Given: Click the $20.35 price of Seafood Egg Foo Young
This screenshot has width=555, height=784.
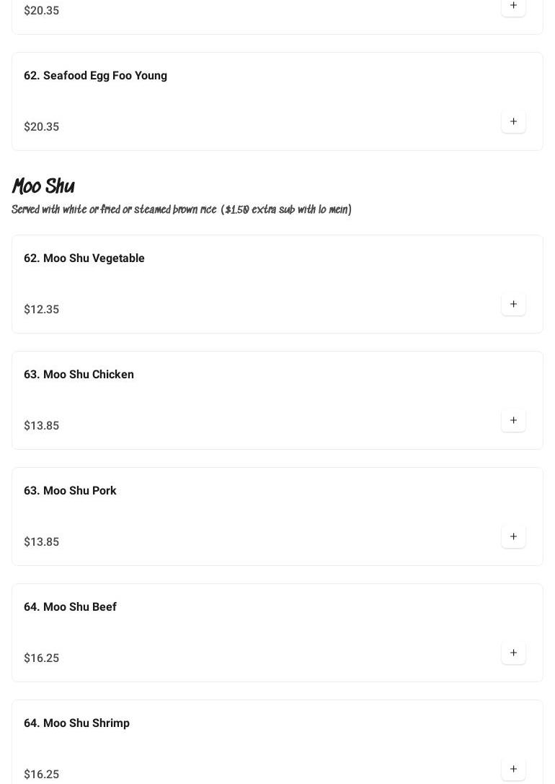Looking at the screenshot, I should point(42,127).
